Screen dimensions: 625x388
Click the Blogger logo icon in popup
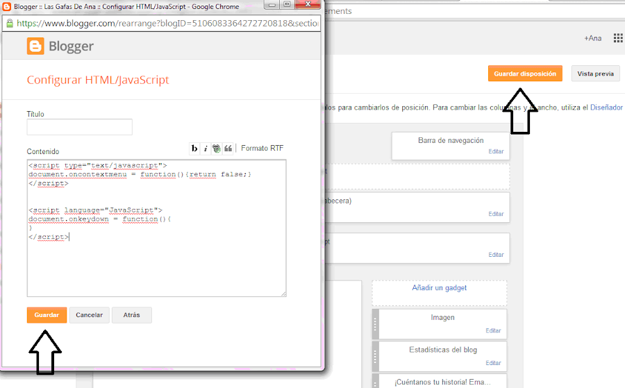pyautogui.click(x=35, y=47)
